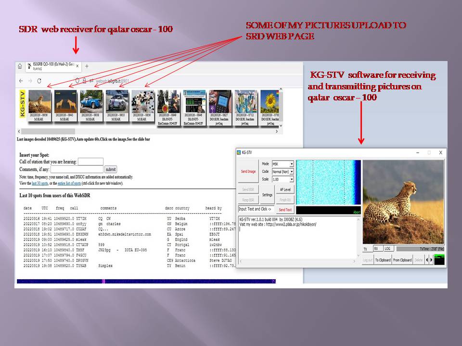The image size is (462, 346).
Task: Click the submit spot button
Action: point(111,169)
